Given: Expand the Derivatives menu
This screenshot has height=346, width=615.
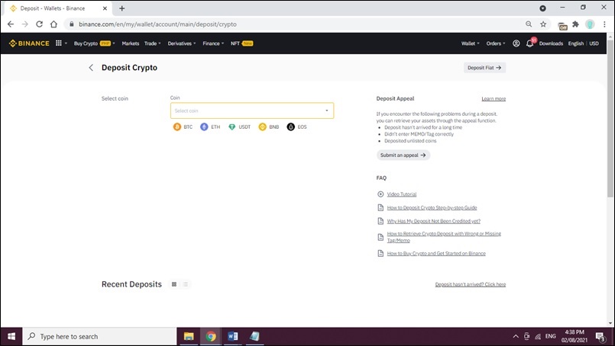Looking at the screenshot, I should click(x=182, y=43).
